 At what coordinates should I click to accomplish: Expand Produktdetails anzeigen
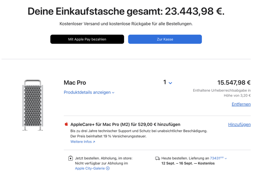pyautogui.click(x=89, y=92)
